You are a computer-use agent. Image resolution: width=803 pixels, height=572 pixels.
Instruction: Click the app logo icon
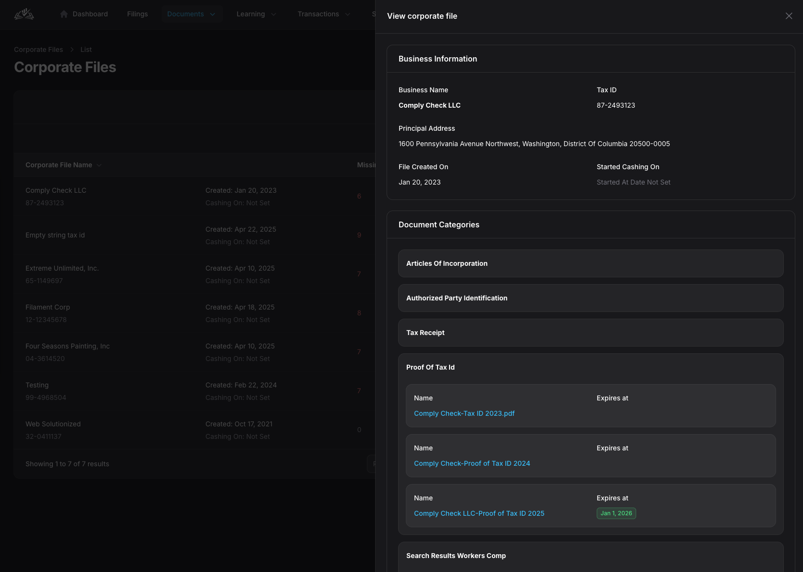click(24, 14)
